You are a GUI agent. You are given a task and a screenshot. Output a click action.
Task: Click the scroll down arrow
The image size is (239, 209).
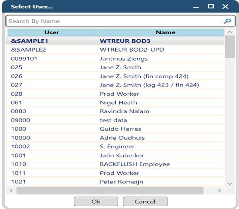(230, 183)
